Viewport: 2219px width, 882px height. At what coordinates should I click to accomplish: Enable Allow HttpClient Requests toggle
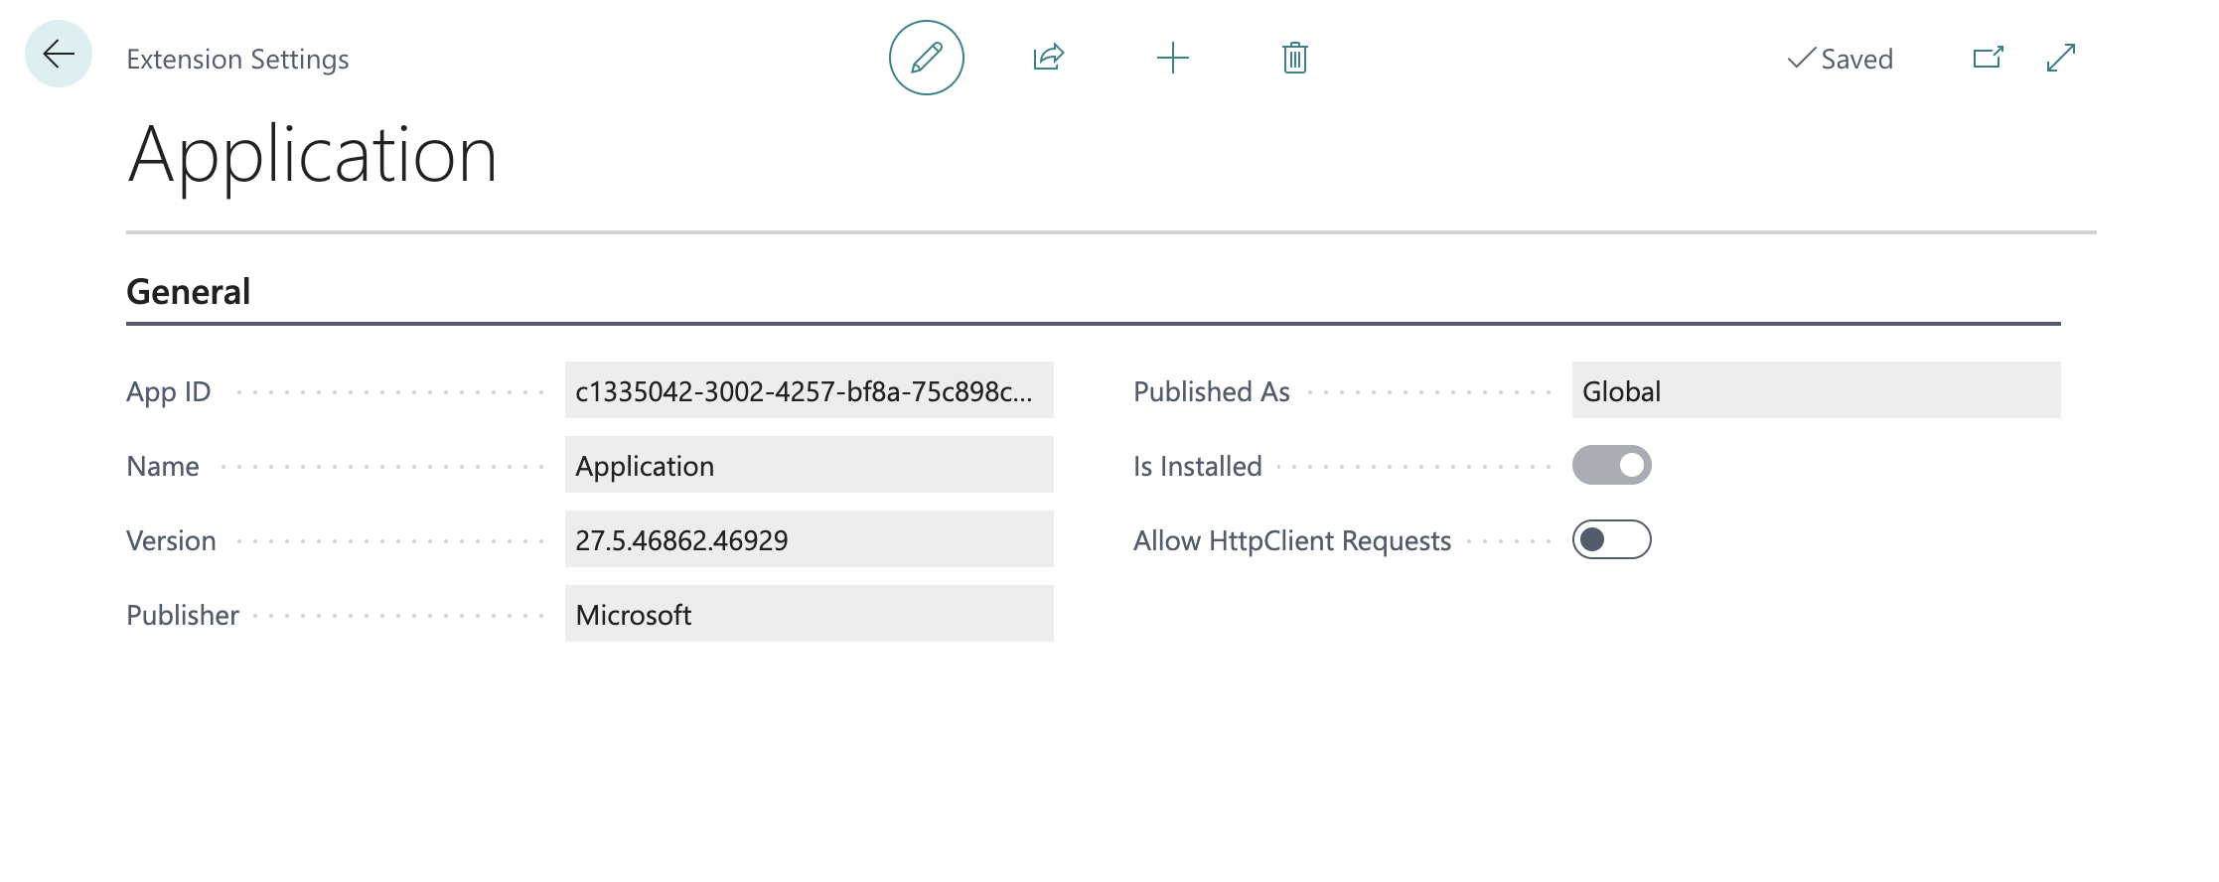tap(1611, 539)
